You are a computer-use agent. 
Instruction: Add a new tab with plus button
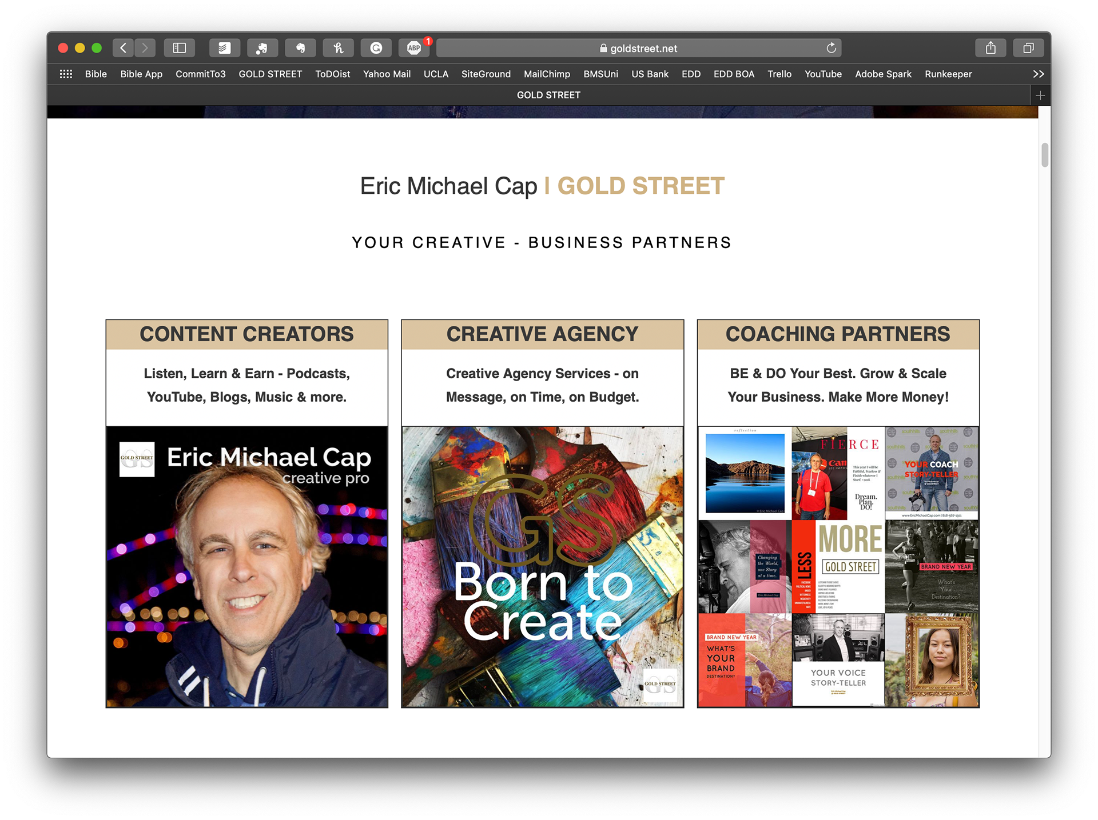click(x=1040, y=95)
